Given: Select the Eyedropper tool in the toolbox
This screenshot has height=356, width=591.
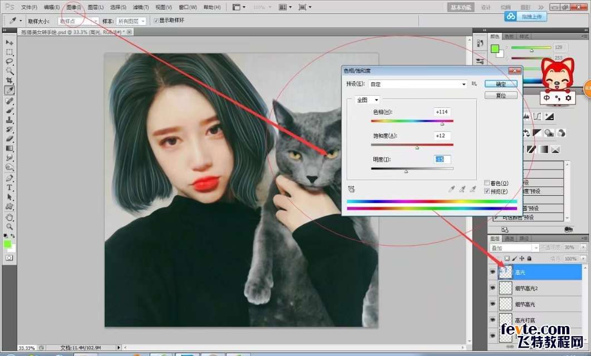Looking at the screenshot, I should [9, 90].
